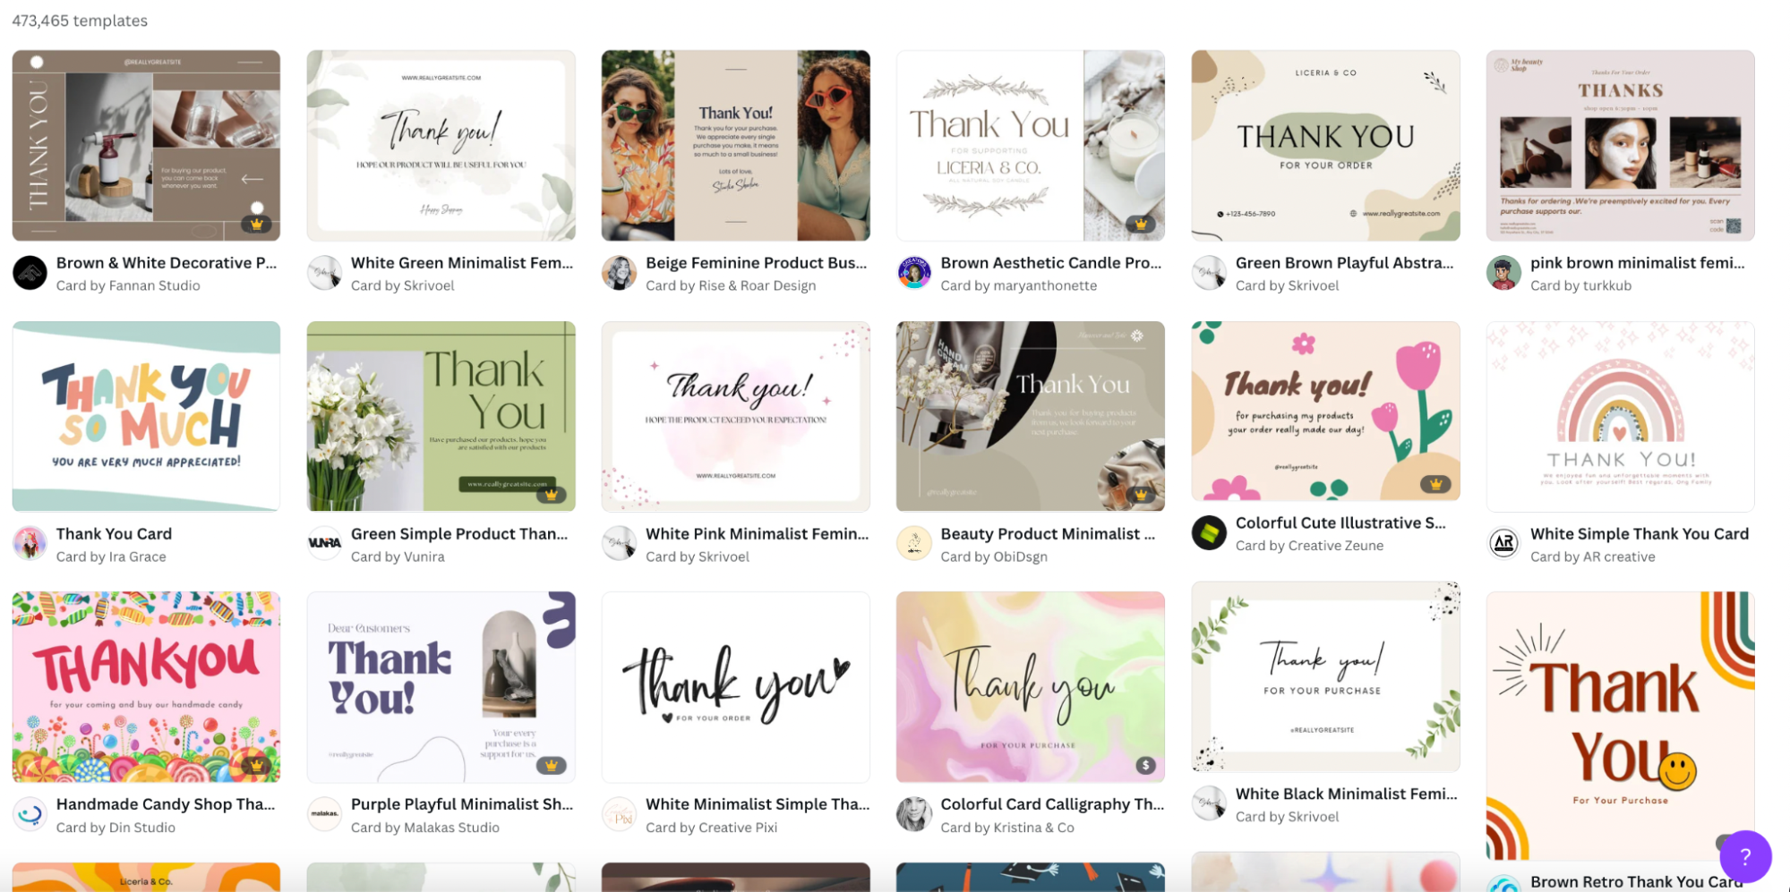Click Green Brown Playful Abstract title
Image resolution: width=1790 pixels, height=892 pixels.
1344,262
